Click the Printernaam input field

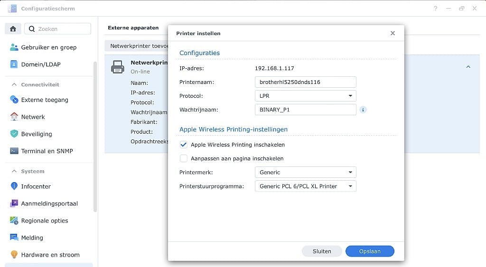click(305, 82)
